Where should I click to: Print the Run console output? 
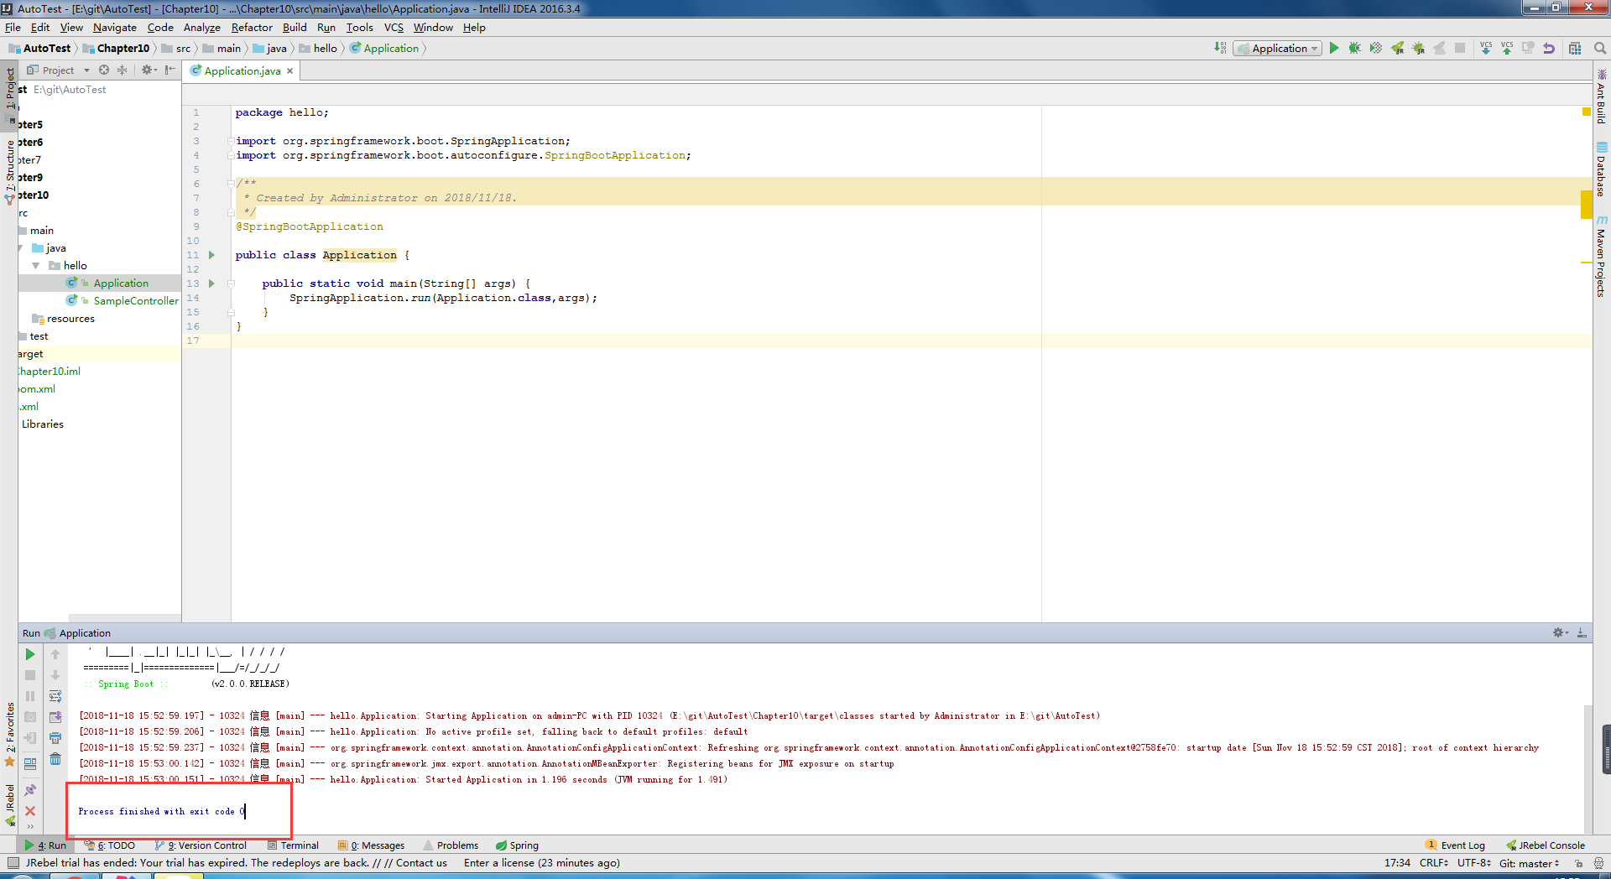(55, 738)
